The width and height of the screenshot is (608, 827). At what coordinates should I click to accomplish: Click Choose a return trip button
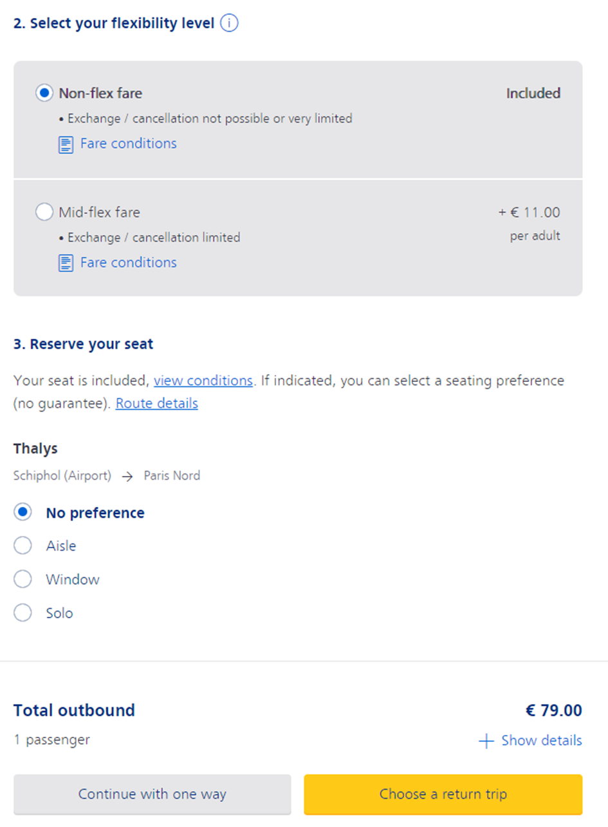443,794
